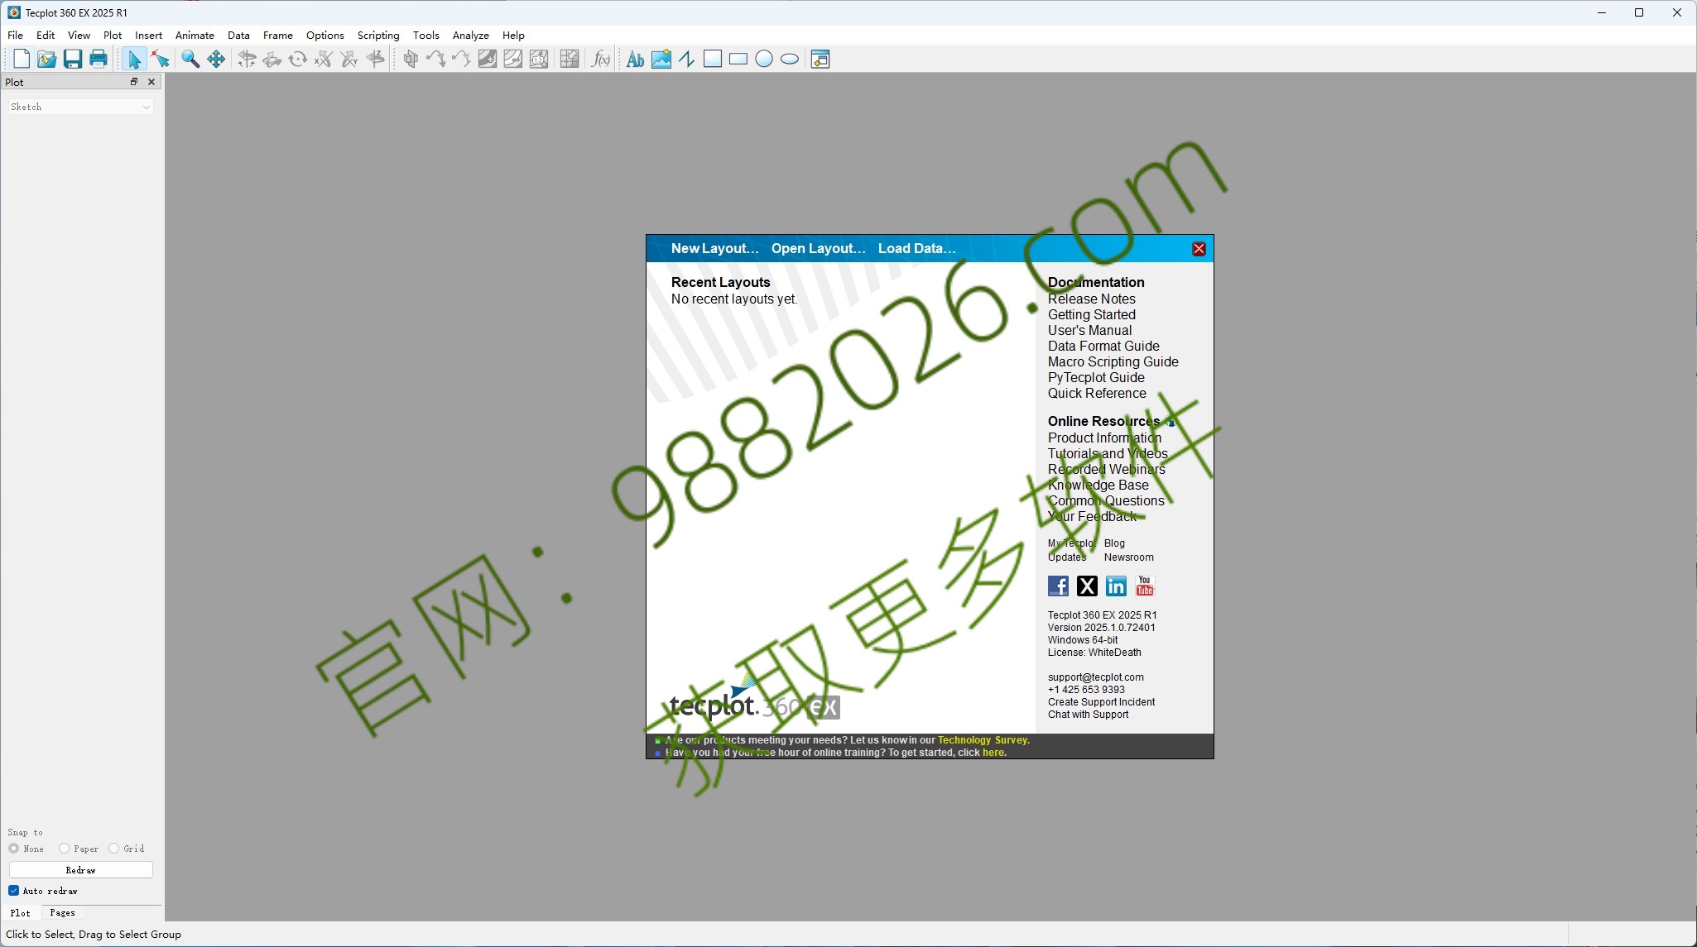Select the polyline drawing tool
Viewport: 1697px width, 947px height.
pyautogui.click(x=686, y=59)
